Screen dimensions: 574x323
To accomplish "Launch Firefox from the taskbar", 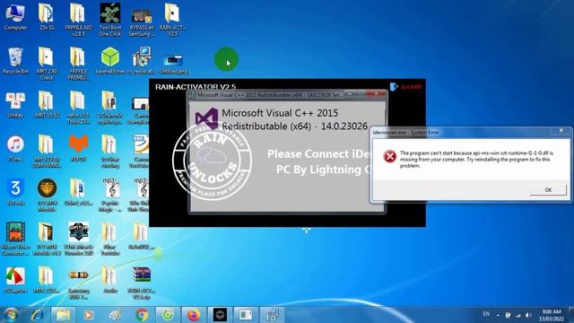I will tap(194, 315).
